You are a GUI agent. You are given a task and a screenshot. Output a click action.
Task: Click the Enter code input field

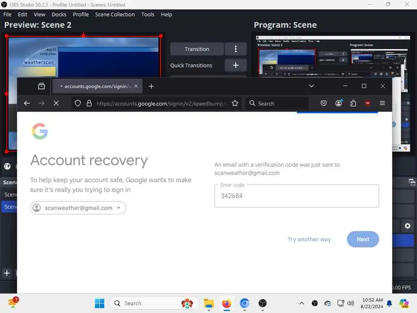pyautogui.click(x=296, y=196)
